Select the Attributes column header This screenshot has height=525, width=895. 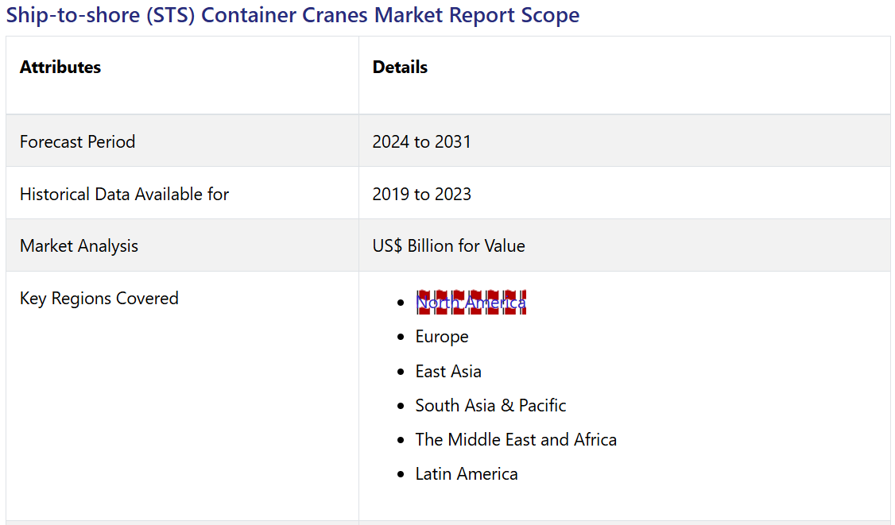(60, 68)
